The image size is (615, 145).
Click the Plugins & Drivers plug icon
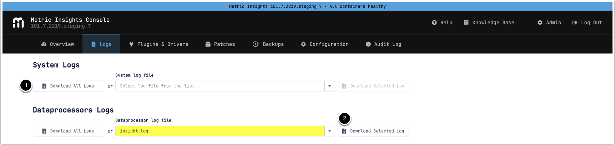pos(131,44)
